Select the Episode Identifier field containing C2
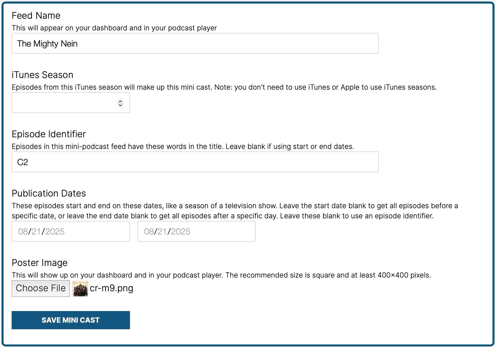The image size is (495, 348). coord(127,162)
